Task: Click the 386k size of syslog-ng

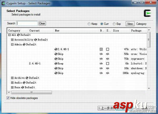Action: pos(126,73)
